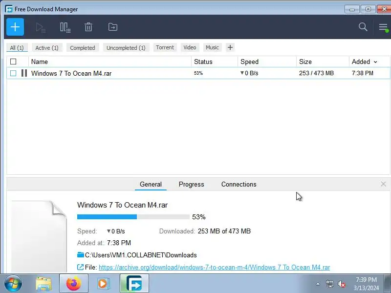Sort by Added column arrow

(375, 62)
